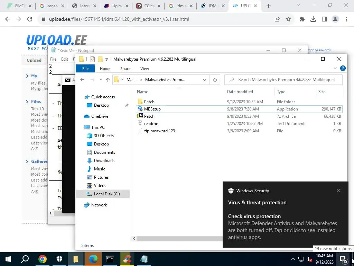Open the File tab in Explorer

[x=85, y=69]
